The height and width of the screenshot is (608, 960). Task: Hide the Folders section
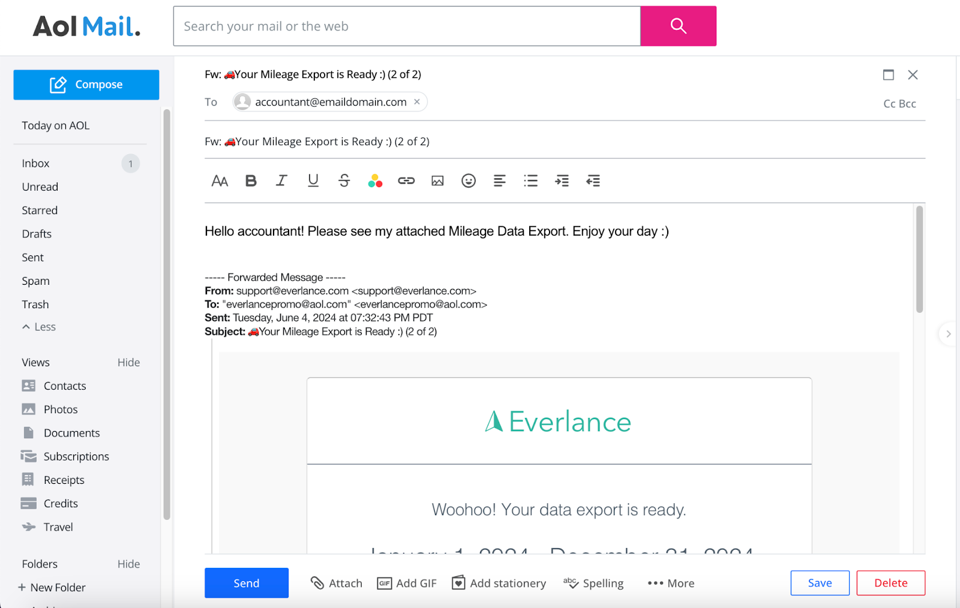point(128,564)
